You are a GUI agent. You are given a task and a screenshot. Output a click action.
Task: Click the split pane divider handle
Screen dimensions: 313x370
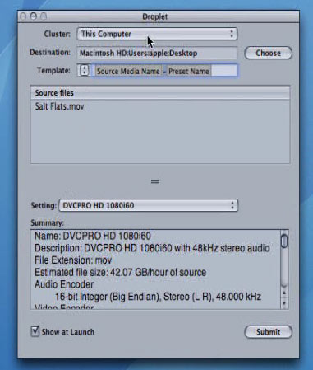click(x=155, y=181)
